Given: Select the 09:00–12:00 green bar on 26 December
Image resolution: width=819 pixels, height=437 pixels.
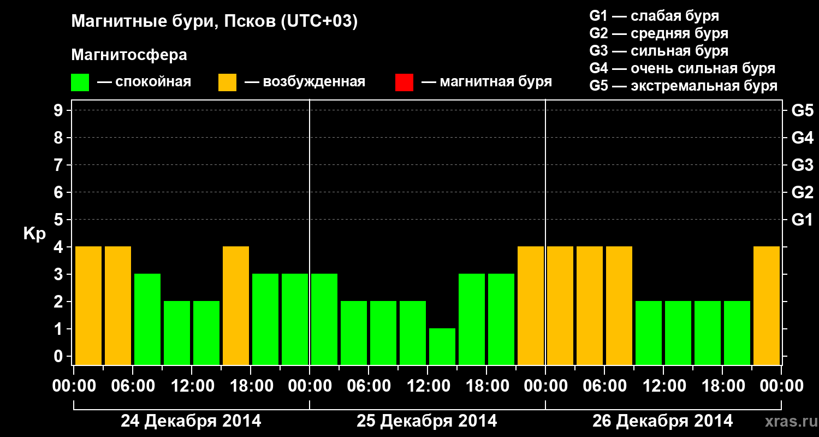Looking at the screenshot, I should (649, 333).
